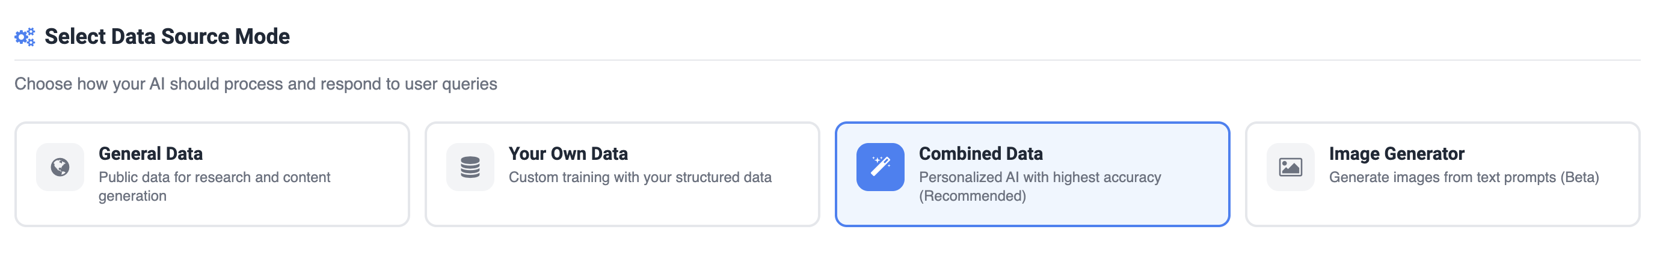Click the picture icon for Image Generator

(x=1290, y=168)
